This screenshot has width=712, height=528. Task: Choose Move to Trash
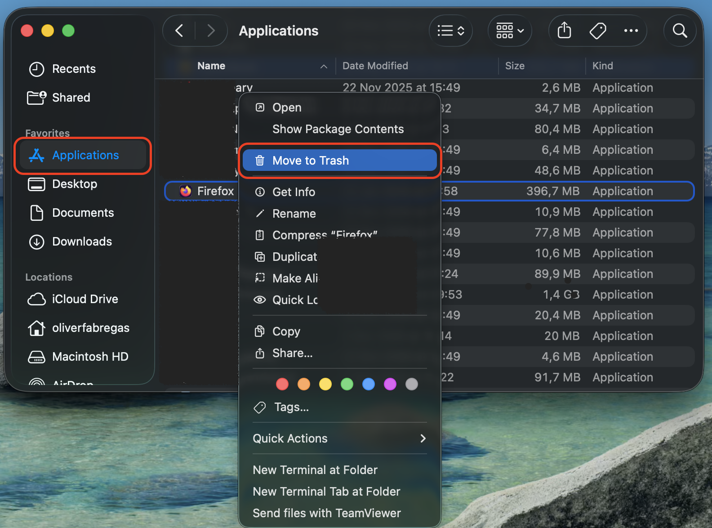tap(339, 161)
